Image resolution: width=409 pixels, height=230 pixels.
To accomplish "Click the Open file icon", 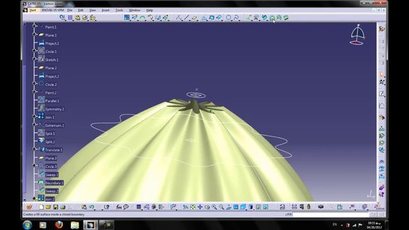I will pyautogui.click(x=49, y=207).
